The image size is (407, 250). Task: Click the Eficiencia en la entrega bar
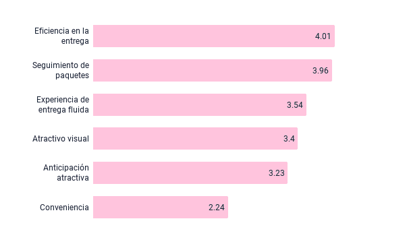(214, 36)
